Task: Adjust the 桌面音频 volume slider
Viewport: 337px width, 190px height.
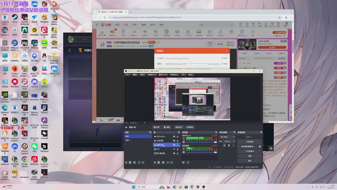Action: 201,152
